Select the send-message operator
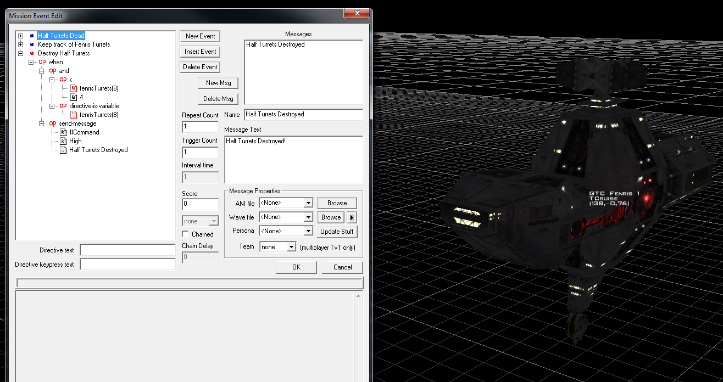This screenshot has height=382, width=723. click(x=77, y=123)
